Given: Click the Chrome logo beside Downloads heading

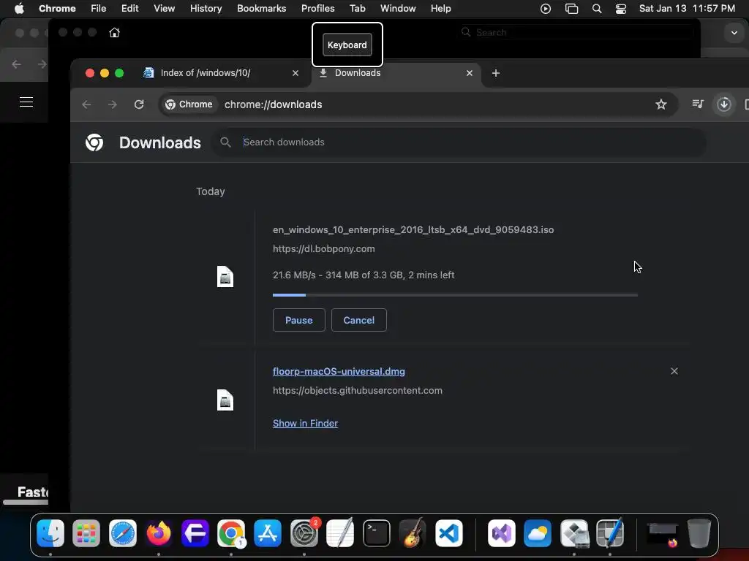Looking at the screenshot, I should click(94, 142).
